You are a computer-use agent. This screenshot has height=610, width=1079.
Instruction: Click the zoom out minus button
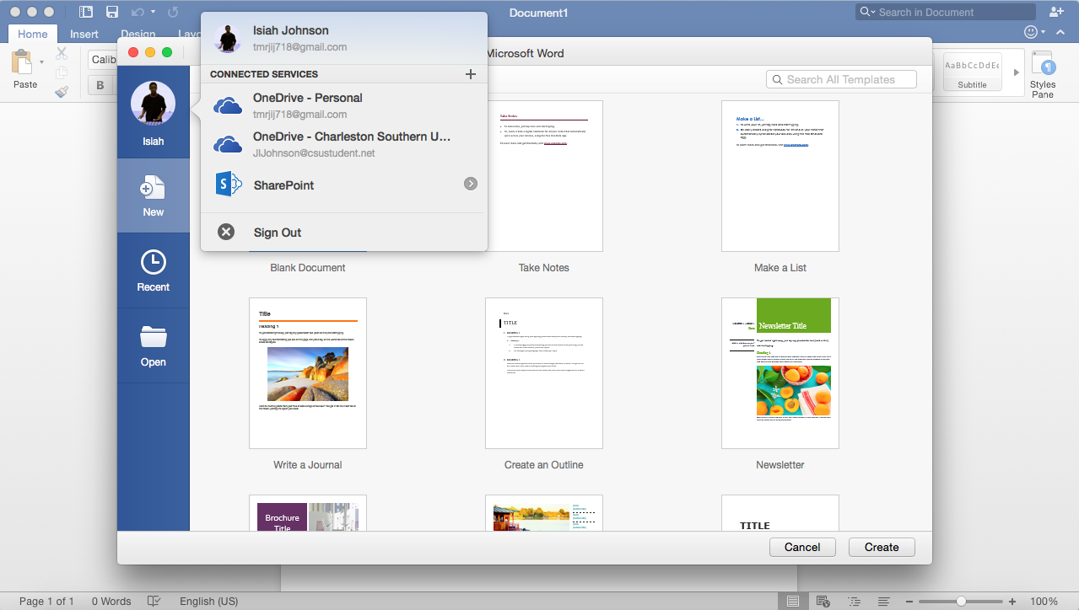point(909,601)
